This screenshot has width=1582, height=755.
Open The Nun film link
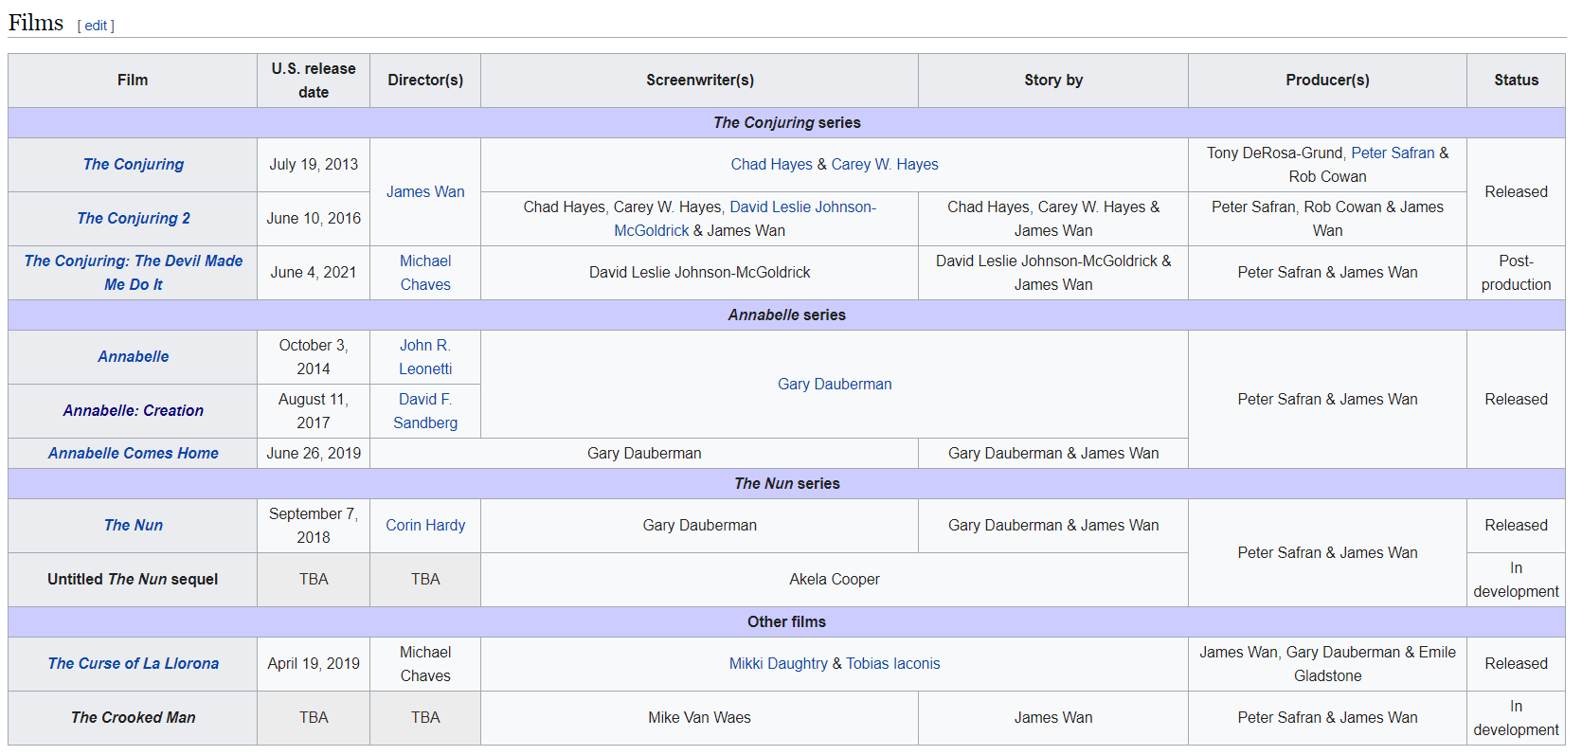click(x=133, y=526)
